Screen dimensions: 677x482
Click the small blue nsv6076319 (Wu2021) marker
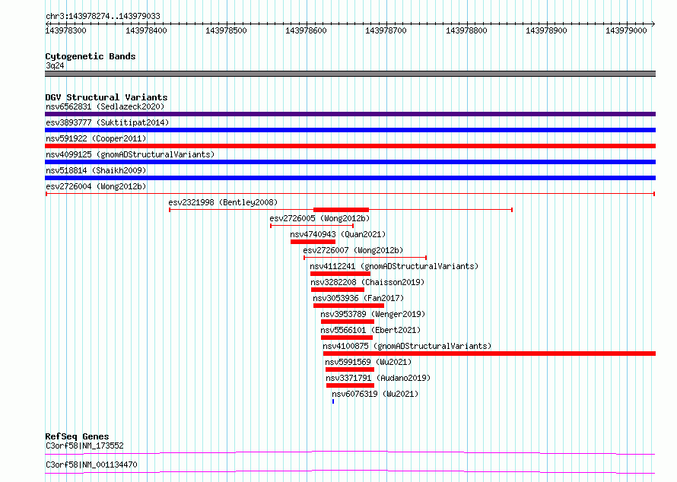tap(333, 401)
